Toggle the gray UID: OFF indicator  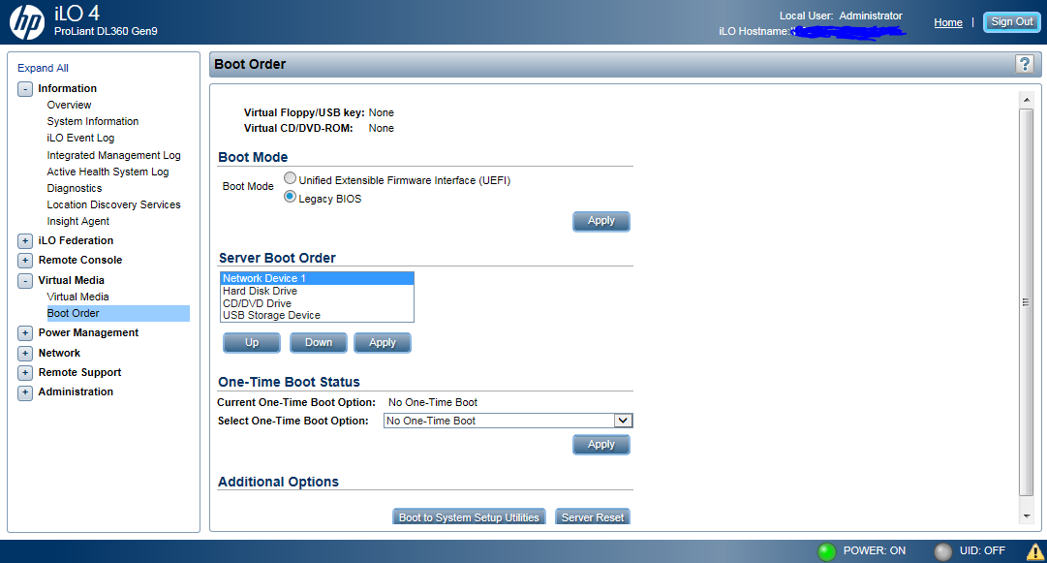point(942,551)
